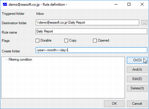Open destination folder browser with ellipsis button
Image resolution: width=149 pixels, height=109 pixels.
pos(144,22)
